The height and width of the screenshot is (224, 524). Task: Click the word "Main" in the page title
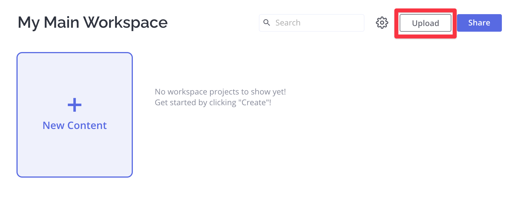click(x=61, y=22)
